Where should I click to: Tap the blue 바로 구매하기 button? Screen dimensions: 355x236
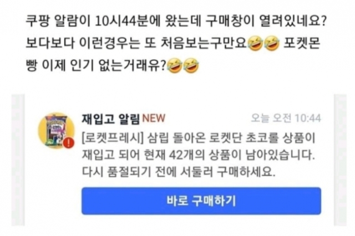[201, 201]
